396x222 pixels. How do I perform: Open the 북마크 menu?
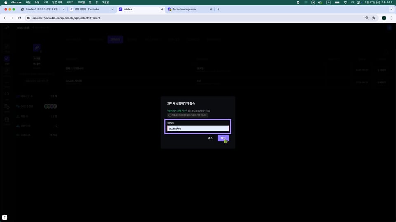click(x=70, y=2)
